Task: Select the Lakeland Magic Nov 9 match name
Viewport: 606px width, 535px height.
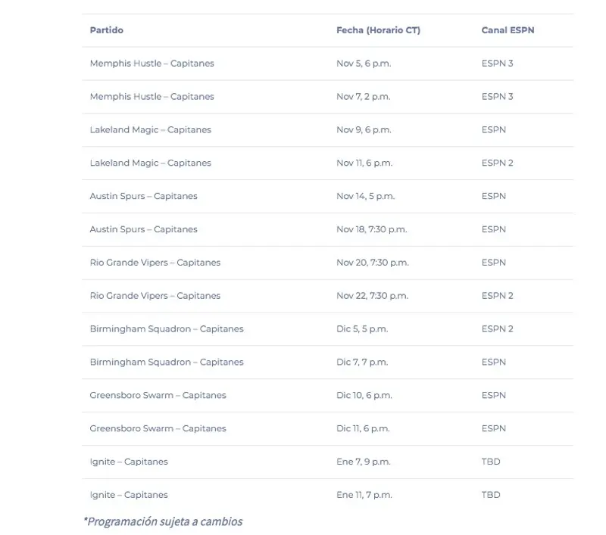Action: click(150, 129)
